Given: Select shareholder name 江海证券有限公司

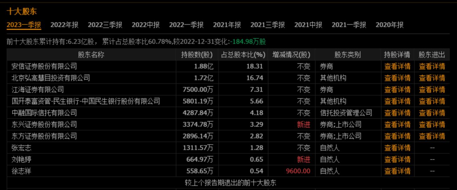Looking at the screenshot, I should [x=38, y=90].
